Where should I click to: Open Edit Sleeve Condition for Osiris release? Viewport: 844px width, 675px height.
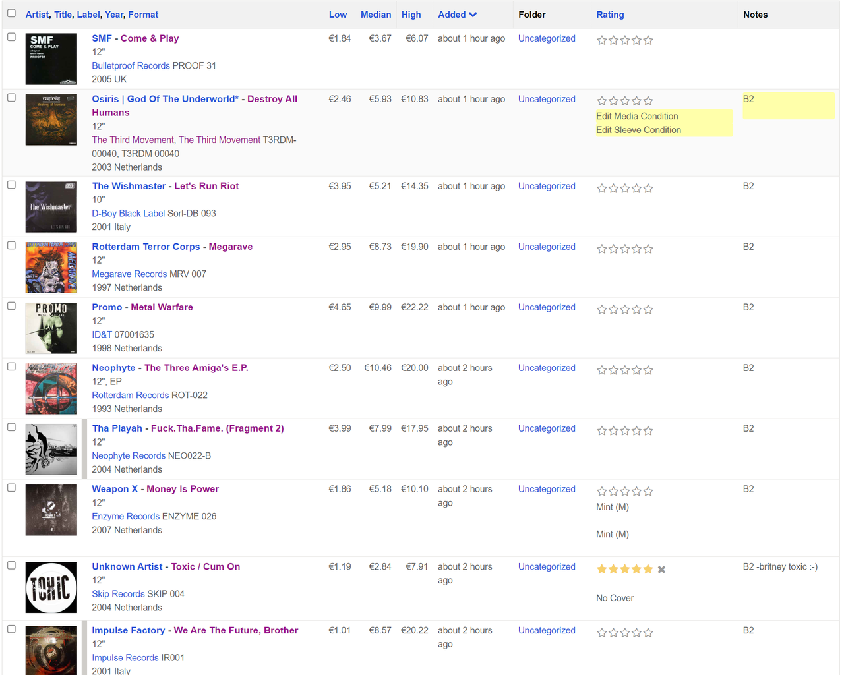click(x=638, y=130)
